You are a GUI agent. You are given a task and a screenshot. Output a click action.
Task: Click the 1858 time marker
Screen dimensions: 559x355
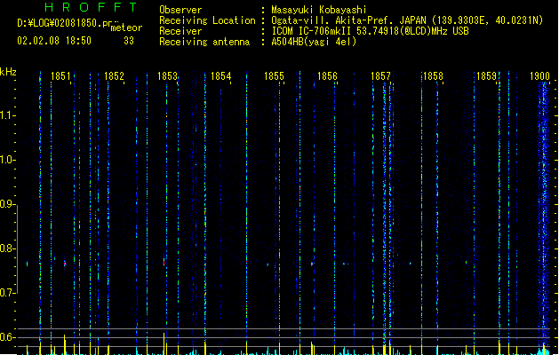[x=433, y=76]
